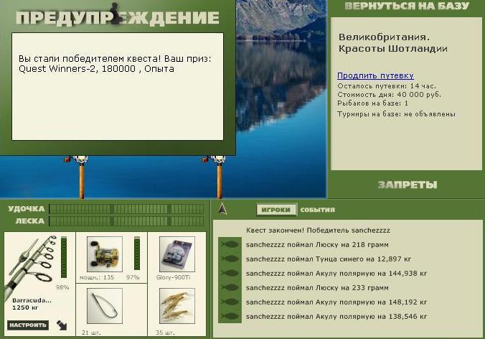This screenshot has height=339, width=485.
Task: Click the reel durability bar showing 97%
Action: click(x=137, y=254)
